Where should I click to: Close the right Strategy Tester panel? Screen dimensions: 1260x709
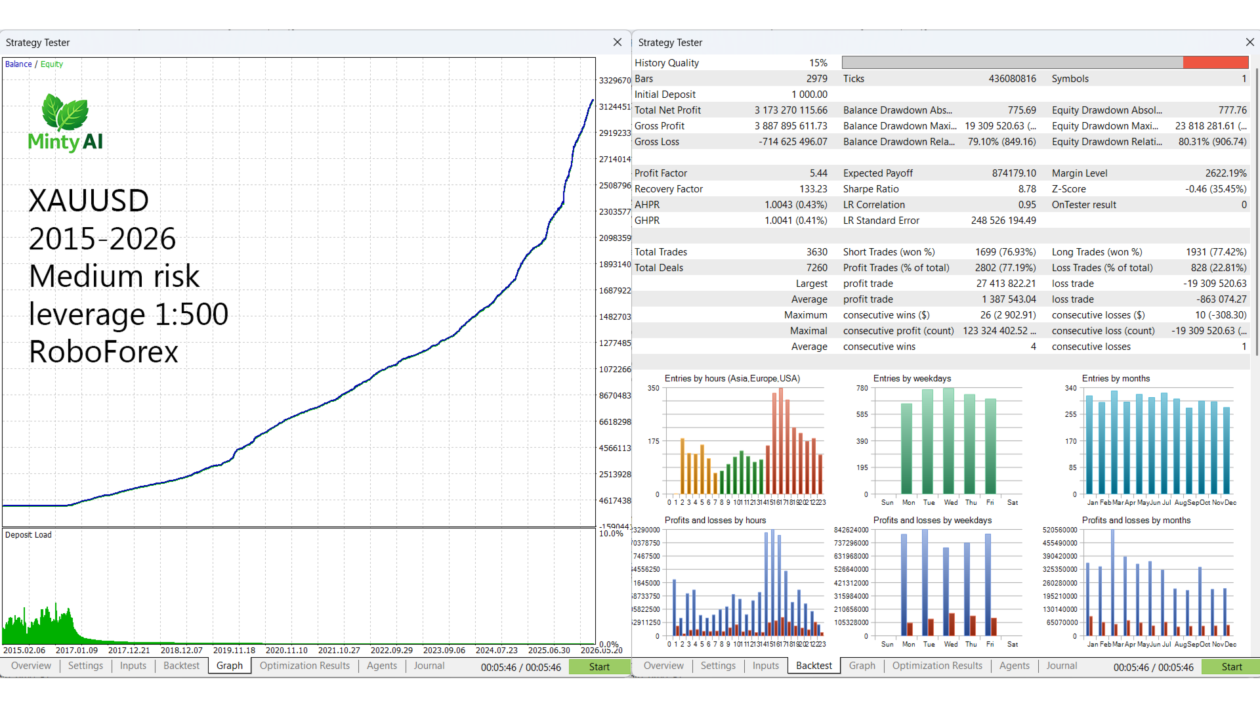coord(1249,42)
